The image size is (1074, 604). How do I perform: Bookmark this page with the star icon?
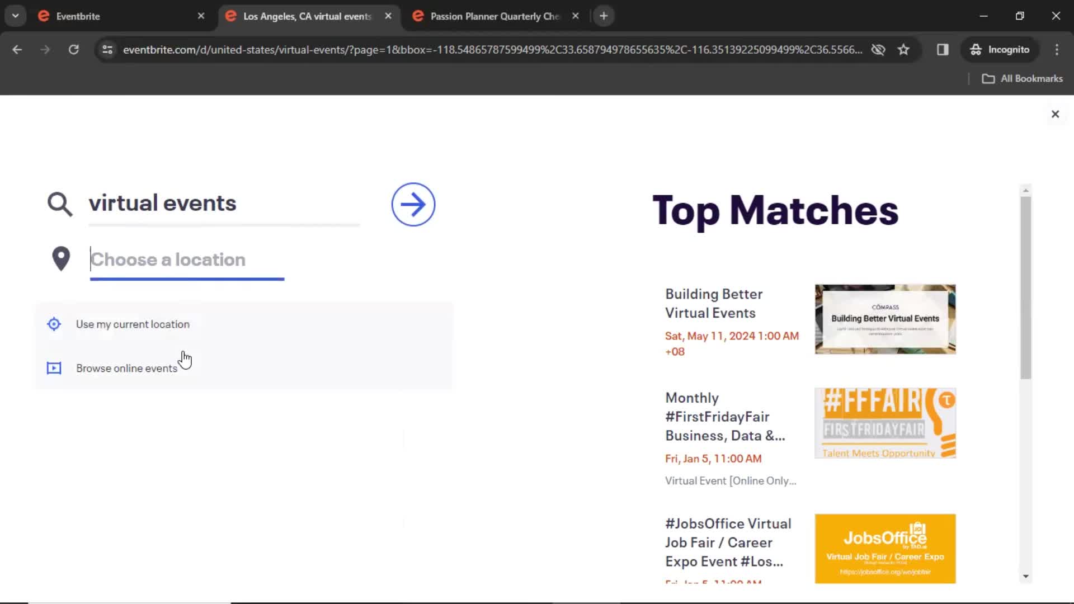pyautogui.click(x=903, y=50)
